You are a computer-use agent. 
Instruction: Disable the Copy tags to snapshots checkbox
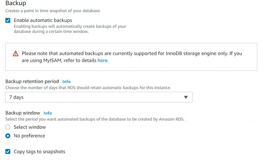tap(8, 152)
